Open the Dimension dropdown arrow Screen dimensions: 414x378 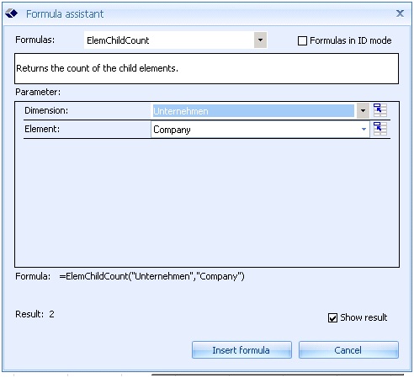363,110
